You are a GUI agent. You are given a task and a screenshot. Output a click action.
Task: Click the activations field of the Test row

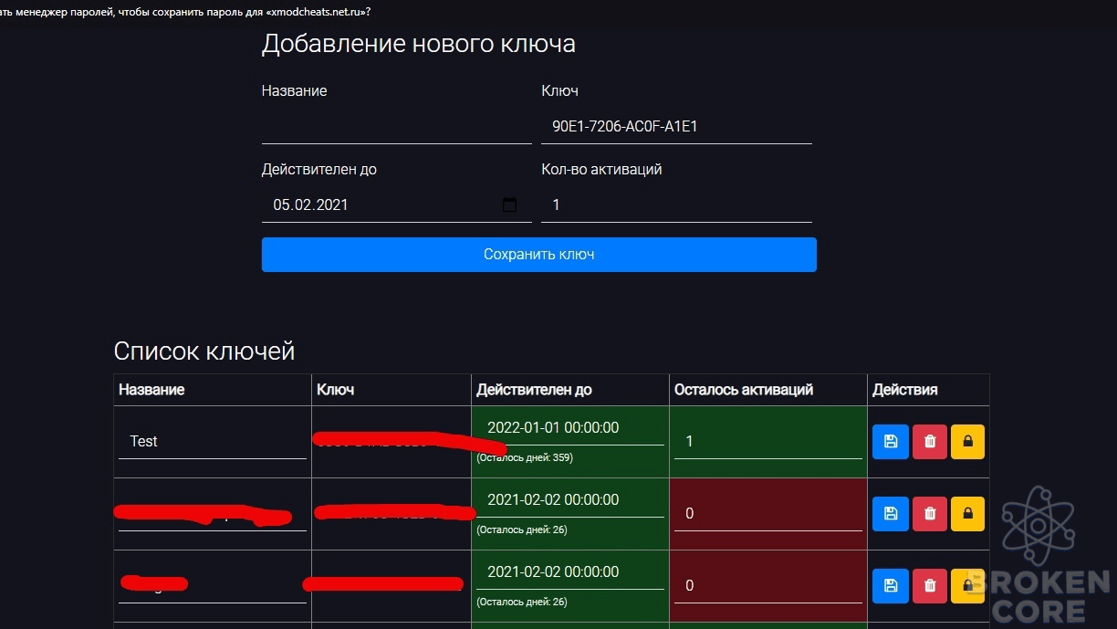768,441
